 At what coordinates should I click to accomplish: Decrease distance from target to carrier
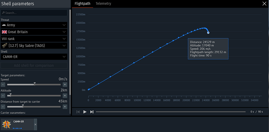(3, 107)
